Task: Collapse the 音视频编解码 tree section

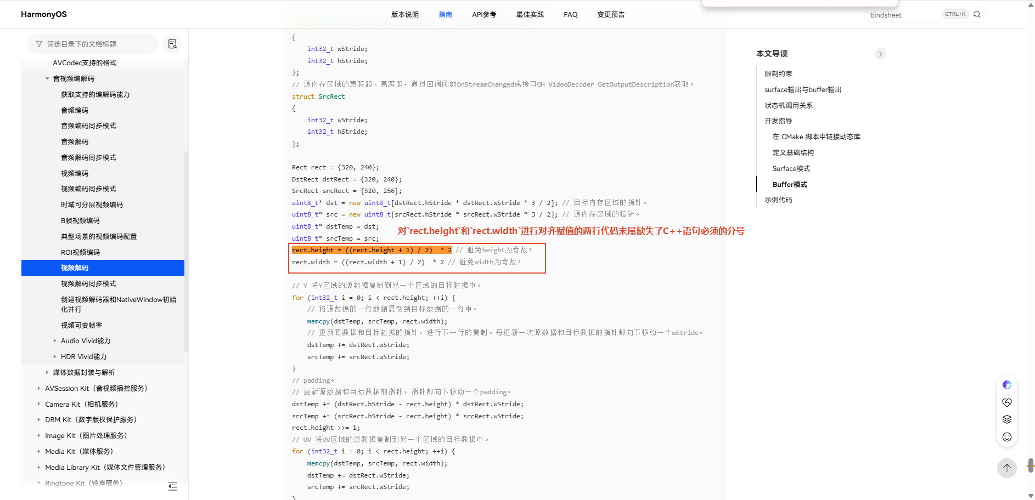Action: click(x=47, y=78)
